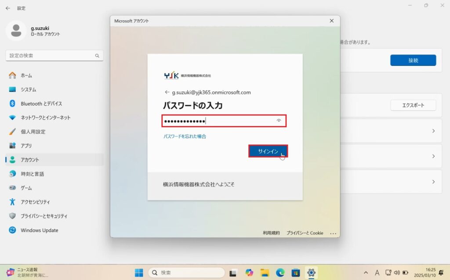Click the パスワードの入力 heading
Screen dimensions: 450x280
pos(193,105)
